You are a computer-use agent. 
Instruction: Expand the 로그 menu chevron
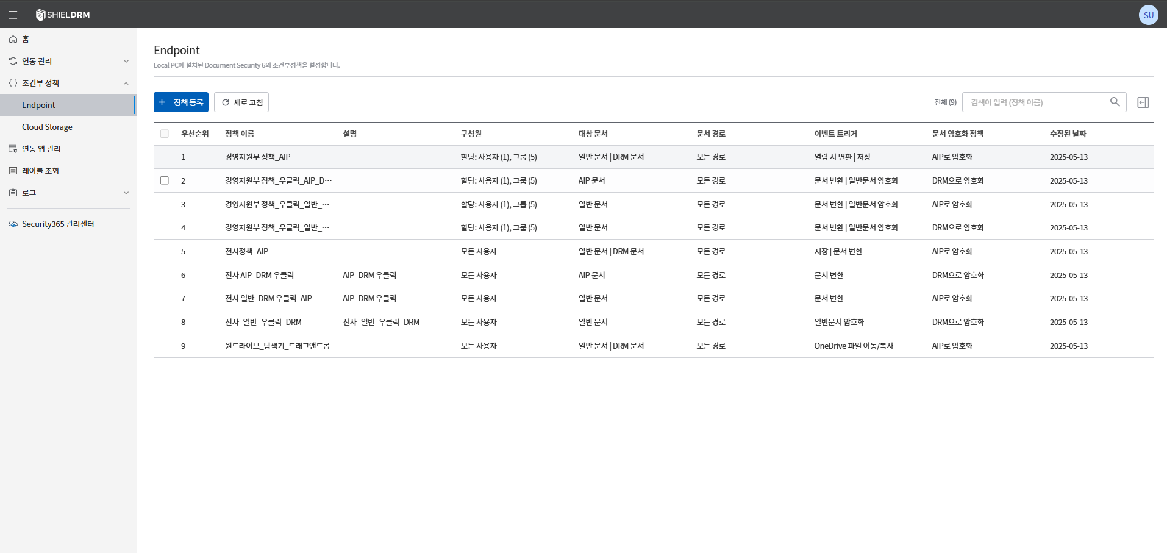[x=126, y=193]
